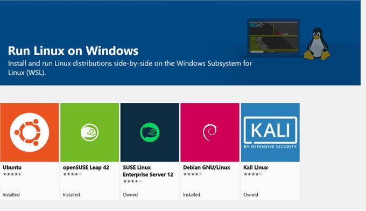The width and height of the screenshot is (366, 211).
Task: Open the Ubuntu app title
Action: (x=12, y=167)
